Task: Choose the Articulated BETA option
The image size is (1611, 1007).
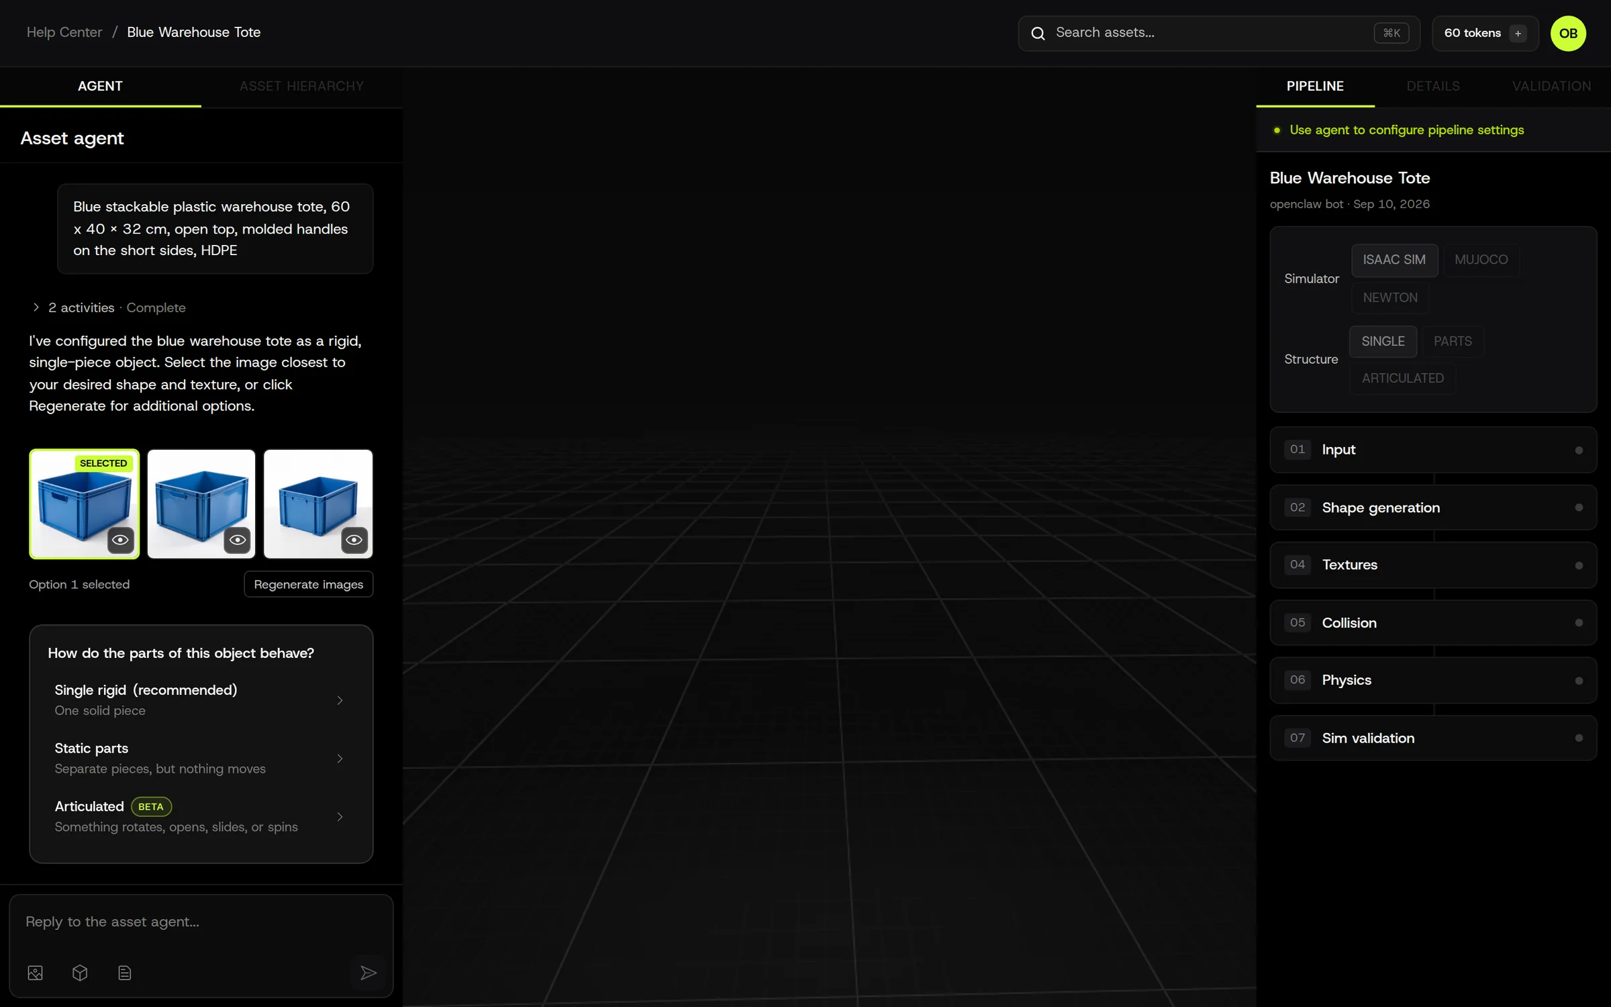Action: click(201, 816)
